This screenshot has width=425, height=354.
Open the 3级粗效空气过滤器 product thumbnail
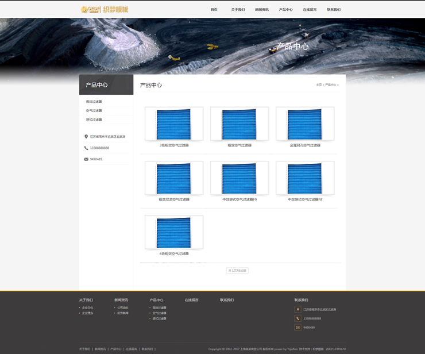pyautogui.click(x=174, y=124)
